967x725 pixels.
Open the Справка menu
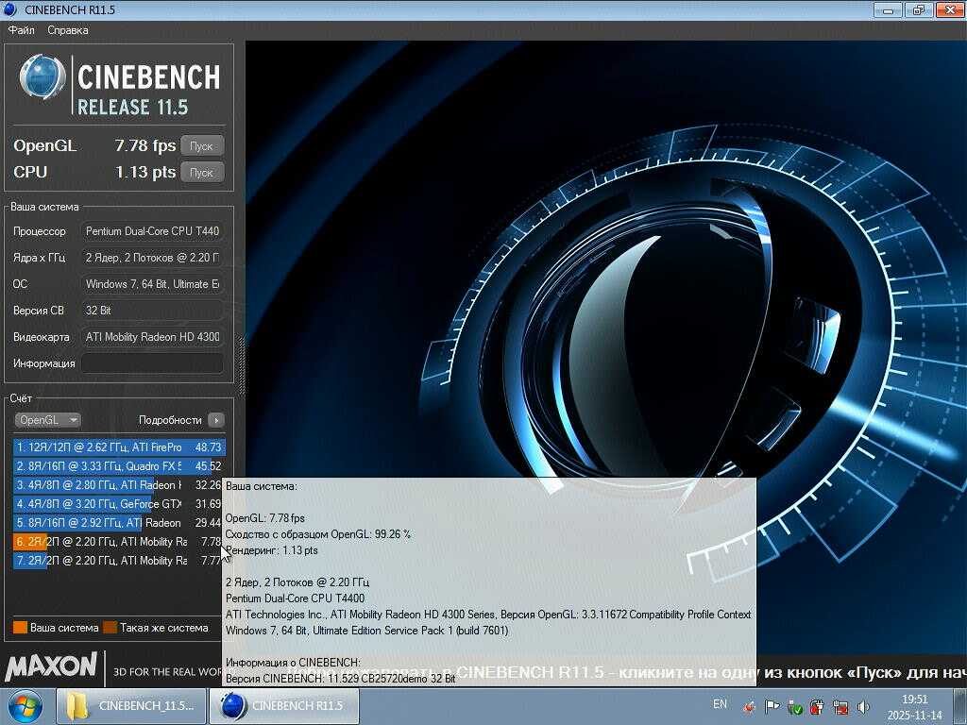coord(68,30)
